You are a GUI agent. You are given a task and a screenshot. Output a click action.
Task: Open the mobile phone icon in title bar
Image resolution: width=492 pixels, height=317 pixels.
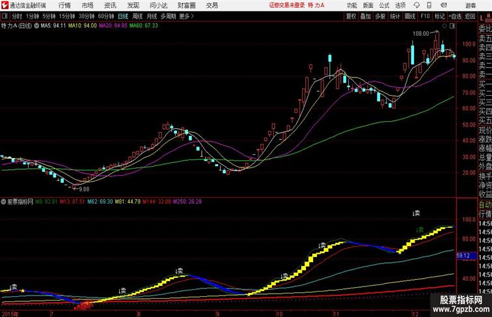(430, 5)
